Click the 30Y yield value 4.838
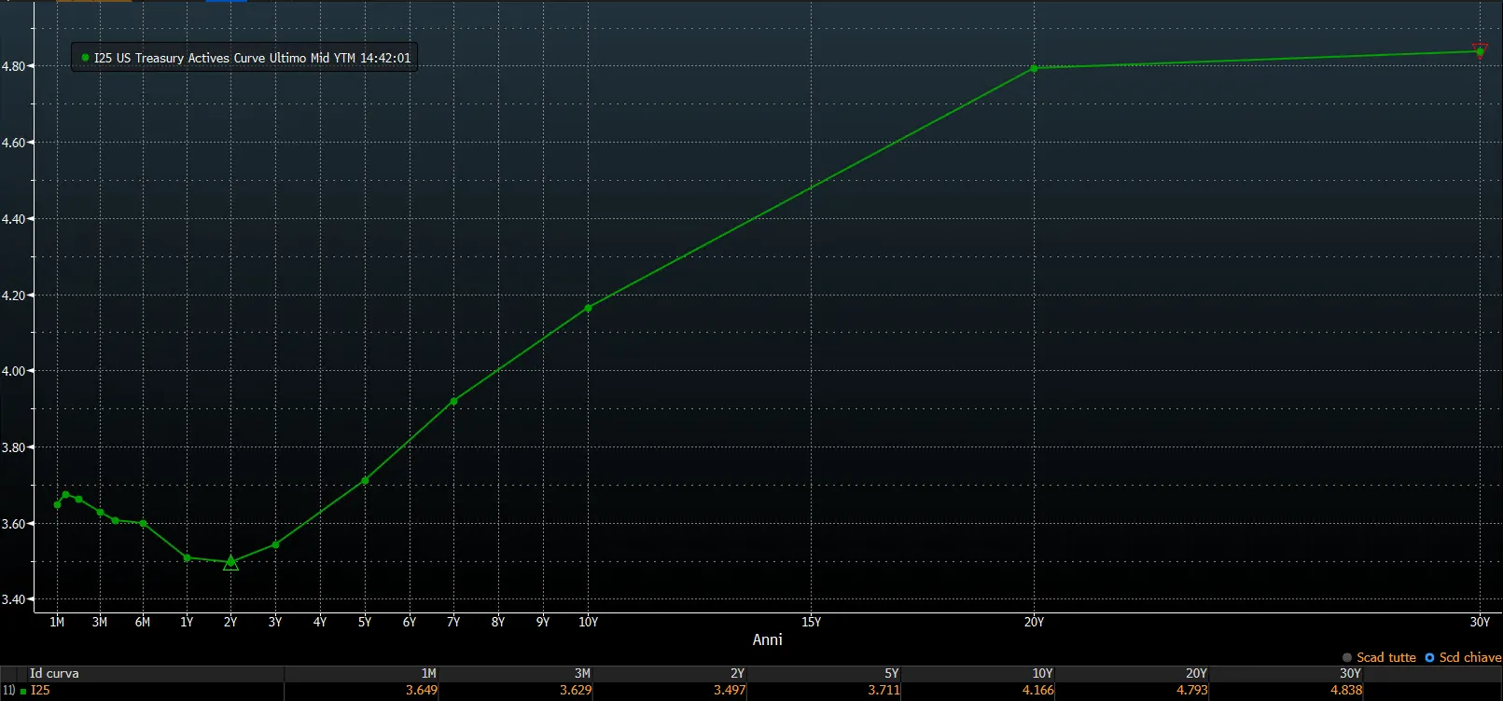 [1346, 691]
